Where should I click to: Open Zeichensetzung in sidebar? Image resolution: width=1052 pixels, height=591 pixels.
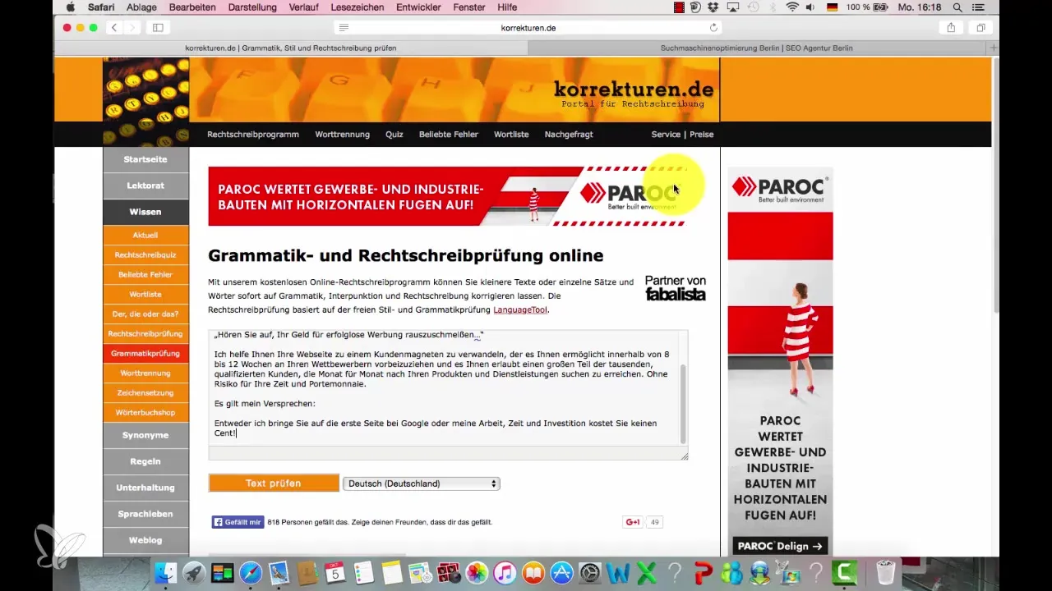coord(145,392)
